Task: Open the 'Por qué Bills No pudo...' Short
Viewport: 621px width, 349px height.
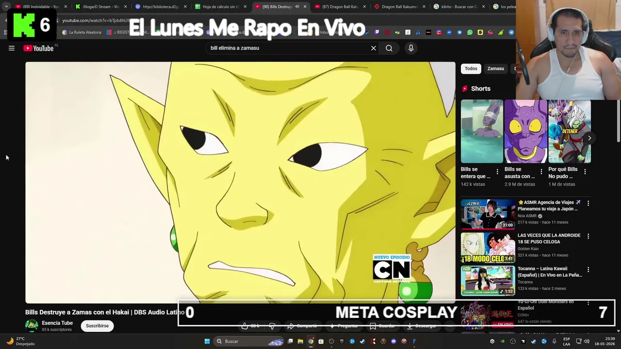Action: pos(569,131)
